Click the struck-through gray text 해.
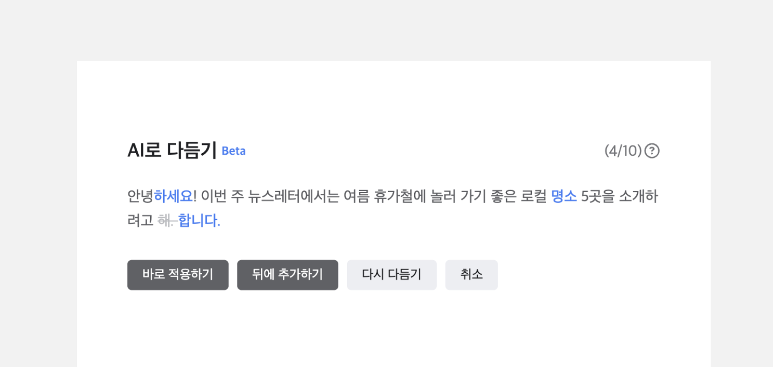The image size is (773, 367). [167, 221]
